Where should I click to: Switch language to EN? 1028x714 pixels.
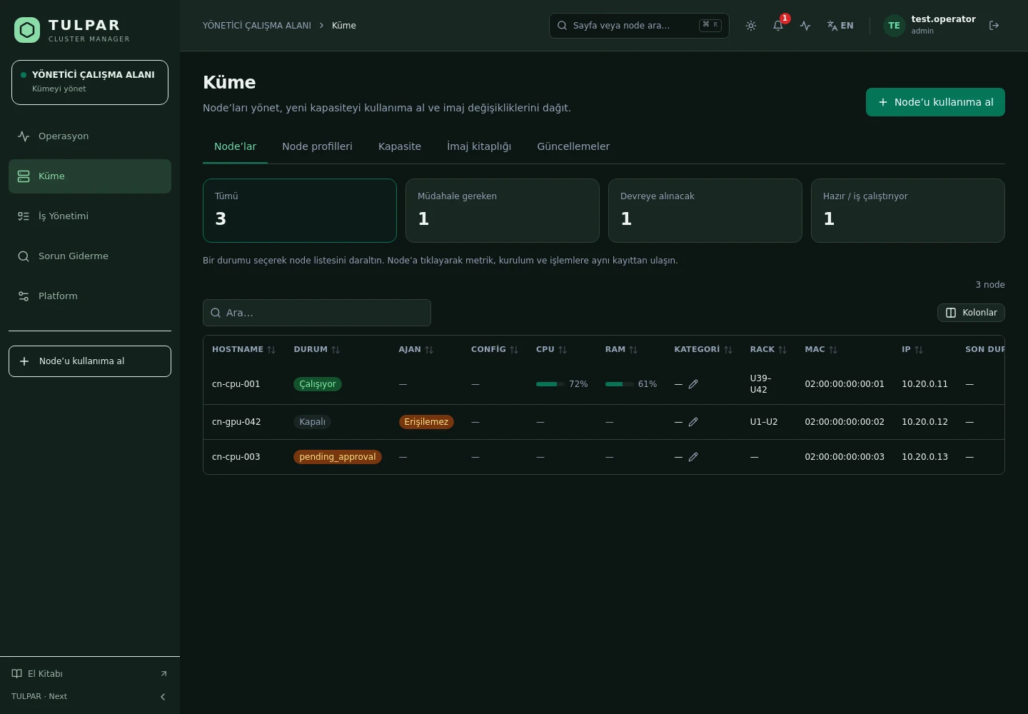tap(840, 26)
